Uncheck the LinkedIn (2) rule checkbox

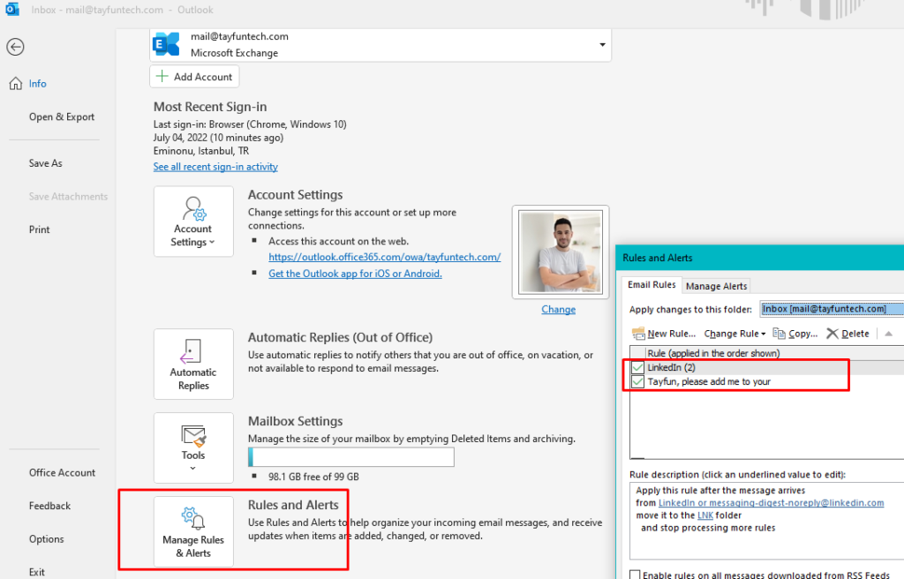pos(637,367)
